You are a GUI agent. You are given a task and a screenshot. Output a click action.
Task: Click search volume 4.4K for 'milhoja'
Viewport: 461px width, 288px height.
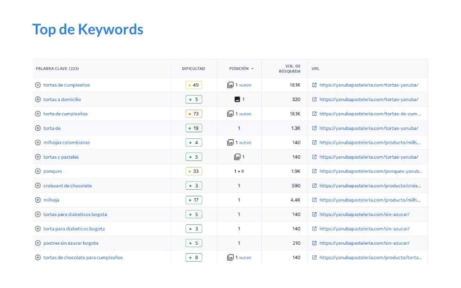pos(295,200)
